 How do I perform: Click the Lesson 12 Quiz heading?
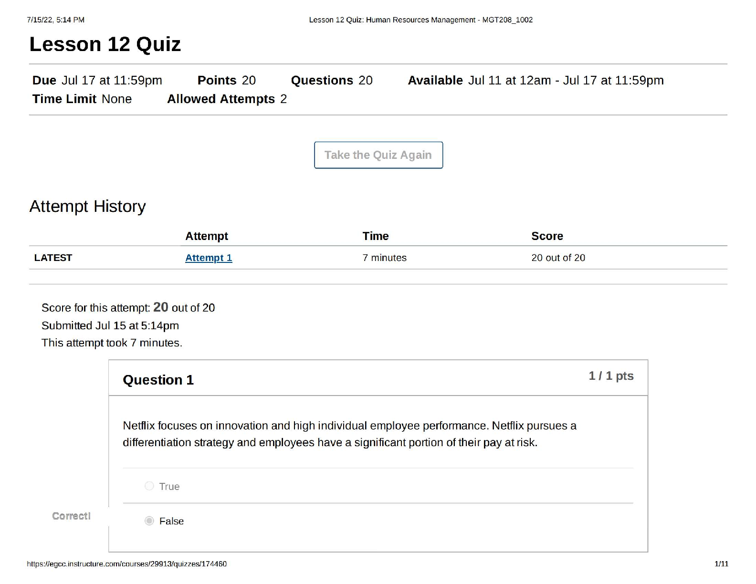pos(105,44)
